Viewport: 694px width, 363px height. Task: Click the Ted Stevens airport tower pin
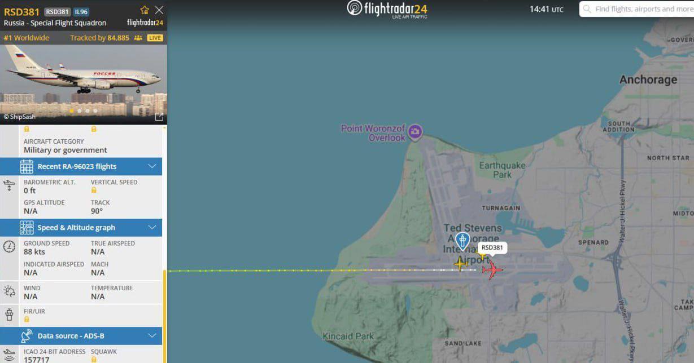[462, 241]
